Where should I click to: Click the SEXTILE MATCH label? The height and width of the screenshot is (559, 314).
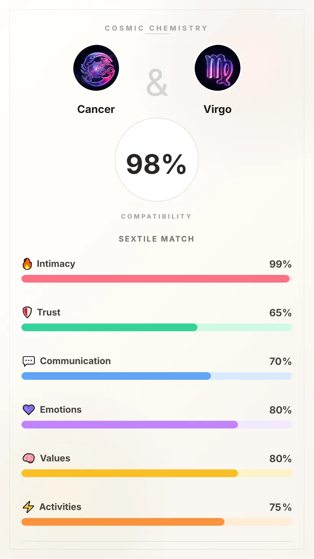157,239
